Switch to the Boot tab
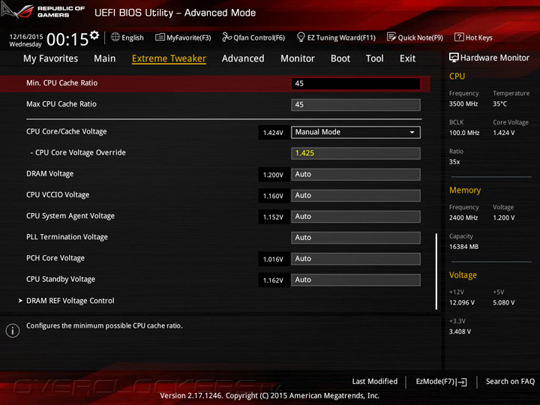 340,58
